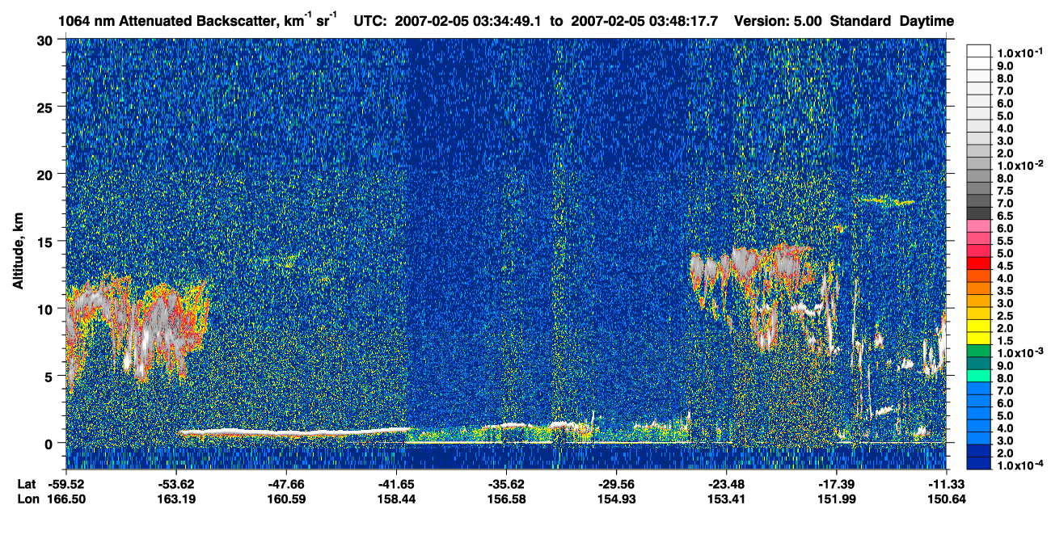Pick the pure red colorbar swatch
The height and width of the screenshot is (539, 1051).
(979, 265)
